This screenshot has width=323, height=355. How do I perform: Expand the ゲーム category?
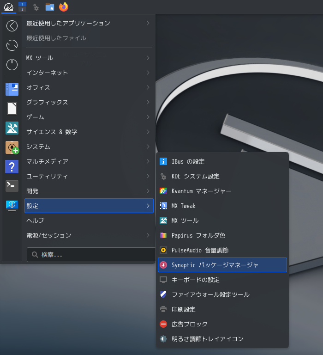tap(89, 117)
